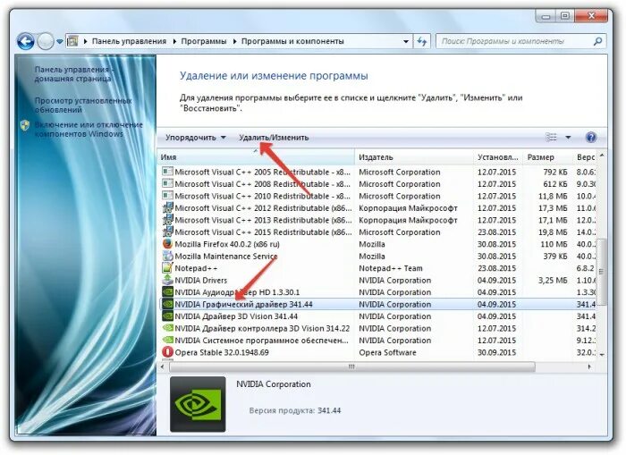Click the Control Panel icon in address bar
The width and height of the screenshot is (626, 455).
[72, 41]
